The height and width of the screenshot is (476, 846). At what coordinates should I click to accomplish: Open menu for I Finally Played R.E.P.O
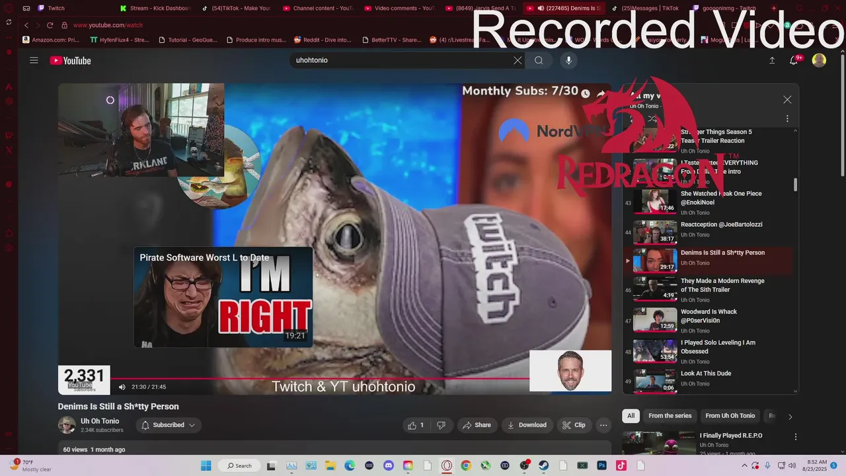point(796,437)
